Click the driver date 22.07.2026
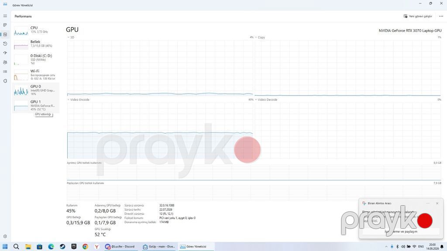The height and width of the screenshot is (251, 447). pyautogui.click(x=165, y=210)
